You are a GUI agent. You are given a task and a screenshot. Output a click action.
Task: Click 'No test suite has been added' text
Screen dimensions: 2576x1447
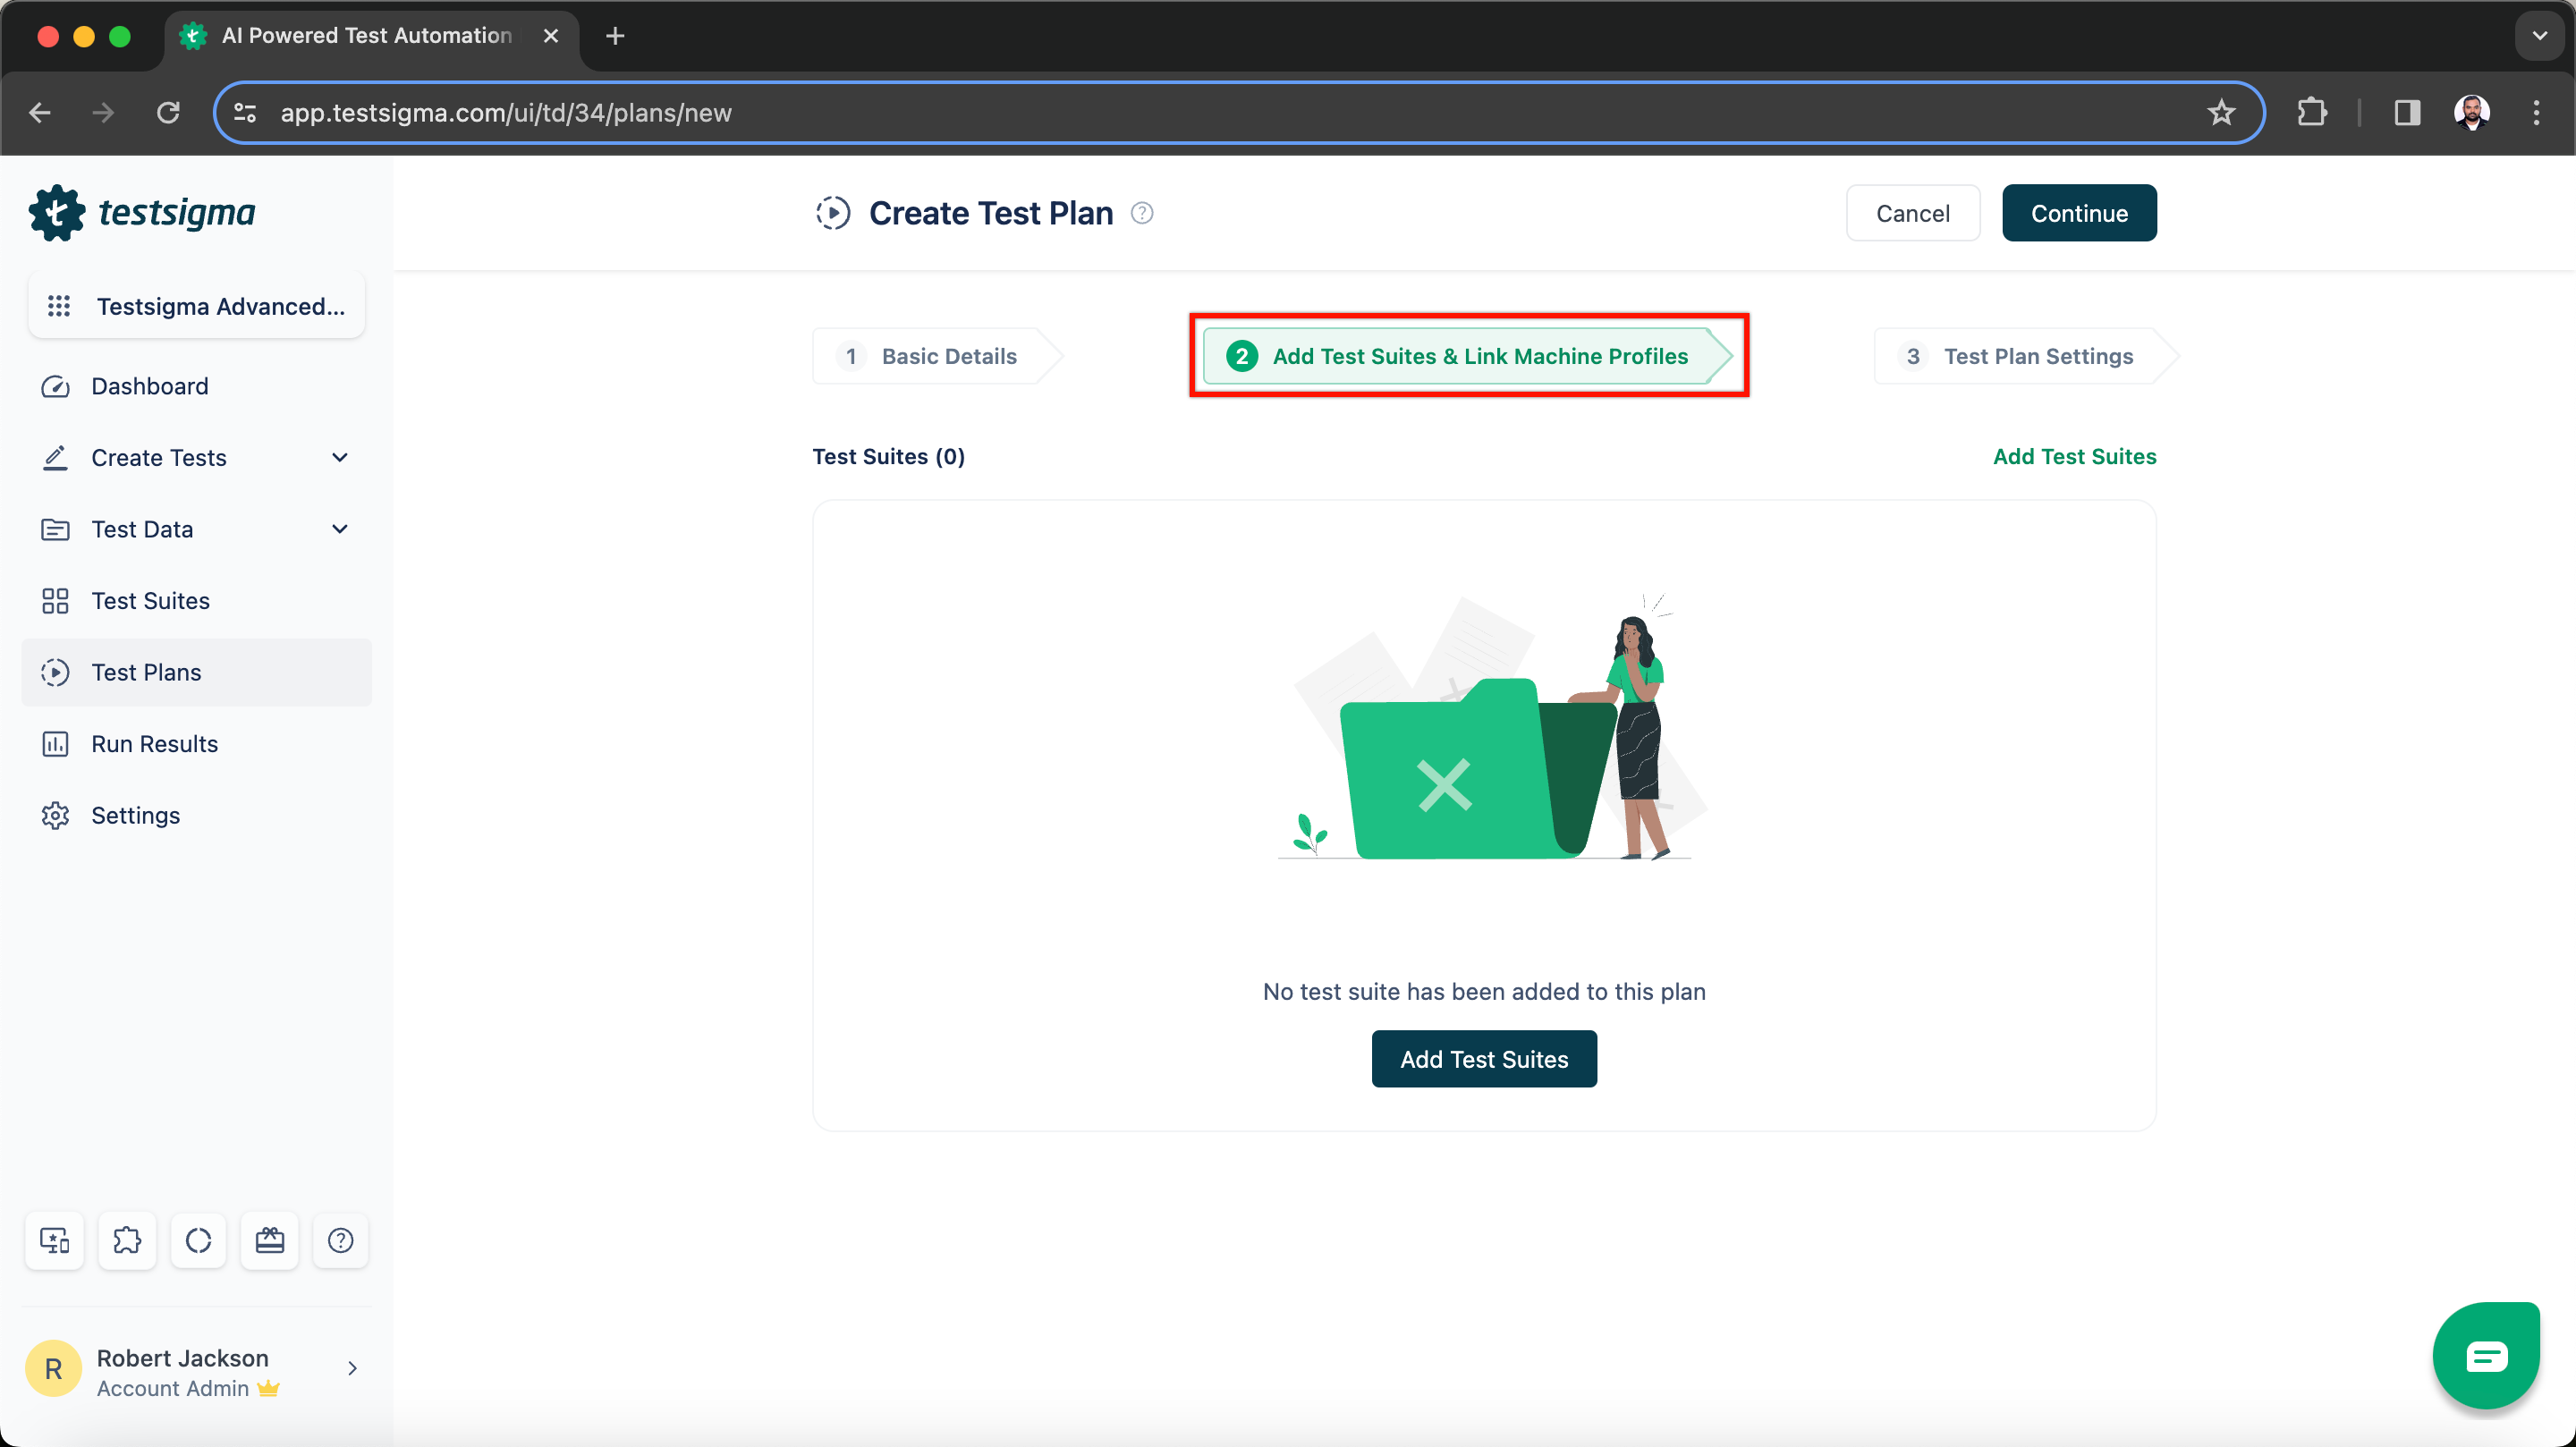coord(1484,991)
